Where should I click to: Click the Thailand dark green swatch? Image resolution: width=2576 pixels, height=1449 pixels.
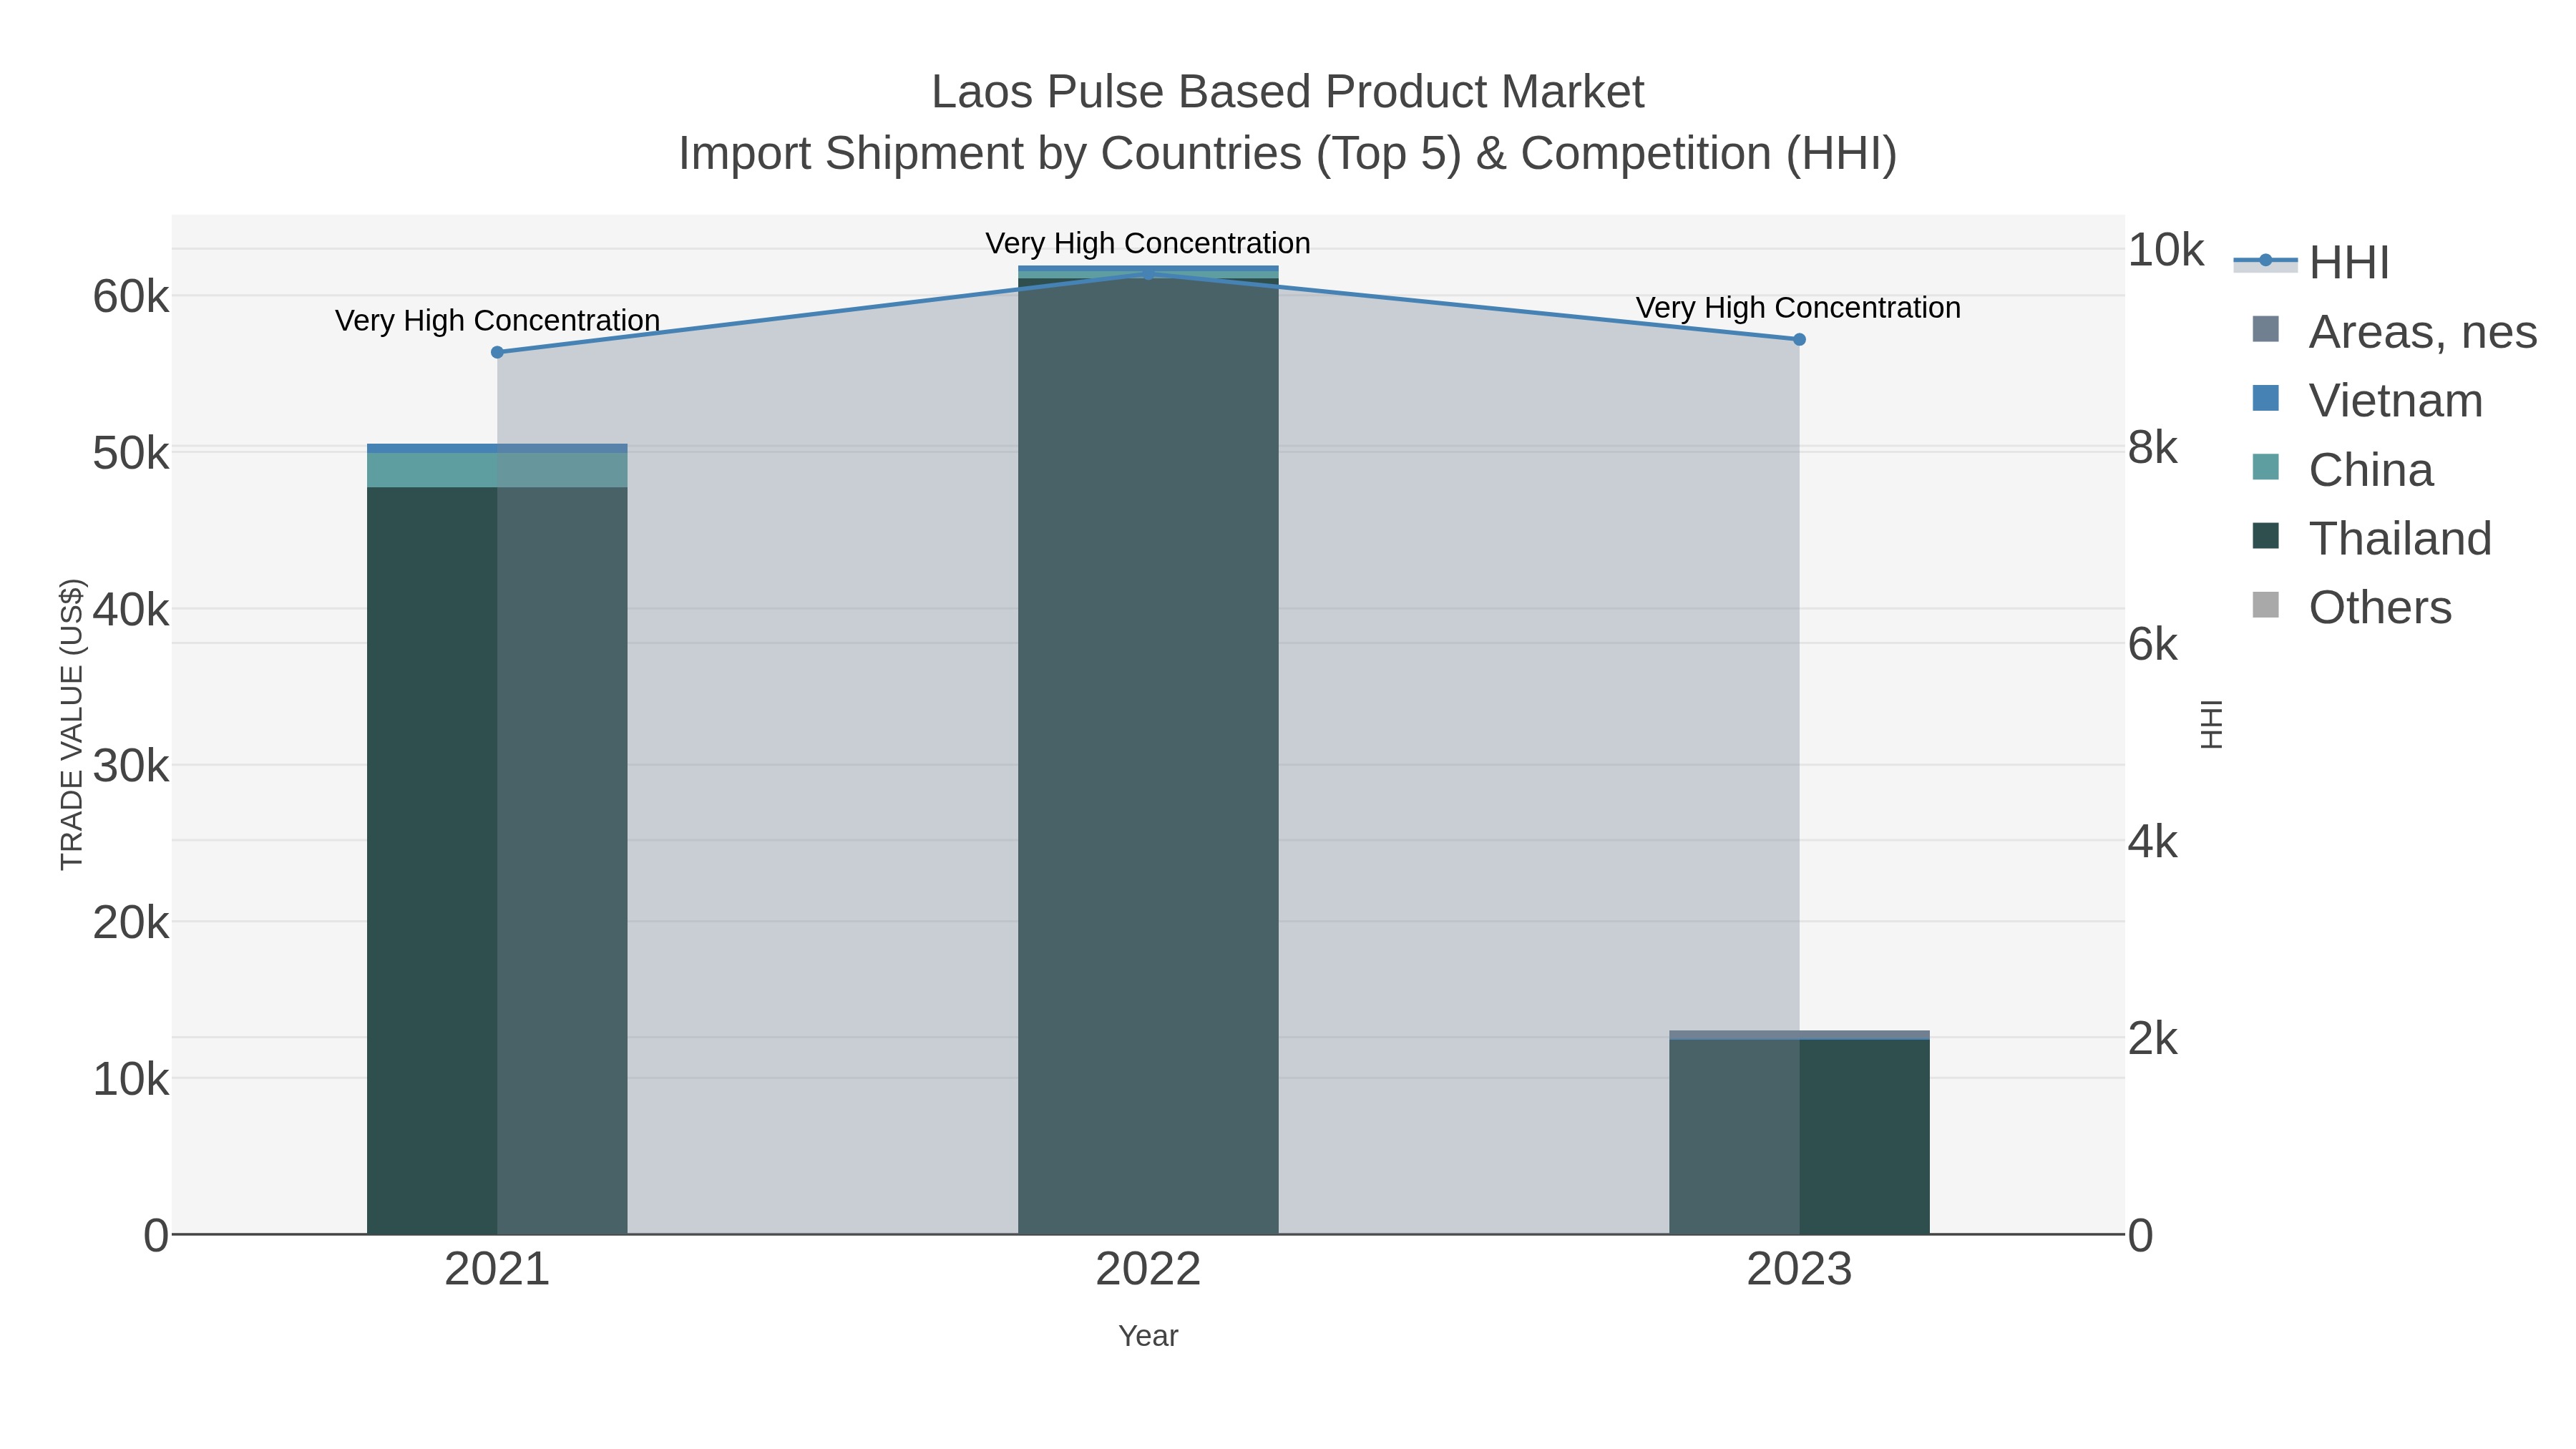2266,536
